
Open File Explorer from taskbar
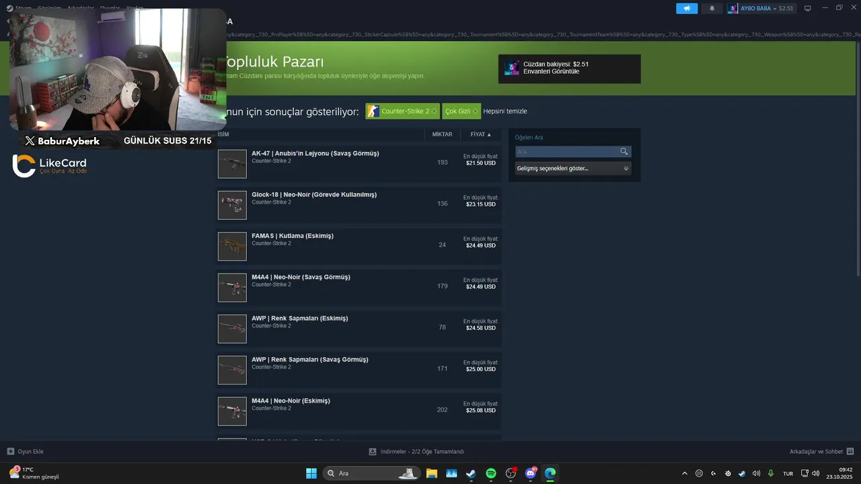click(431, 473)
